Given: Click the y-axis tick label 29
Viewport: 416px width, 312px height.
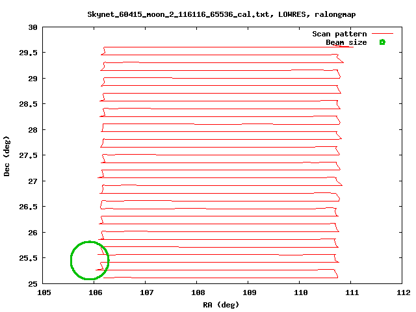Looking at the screenshot, I should click(x=33, y=79).
